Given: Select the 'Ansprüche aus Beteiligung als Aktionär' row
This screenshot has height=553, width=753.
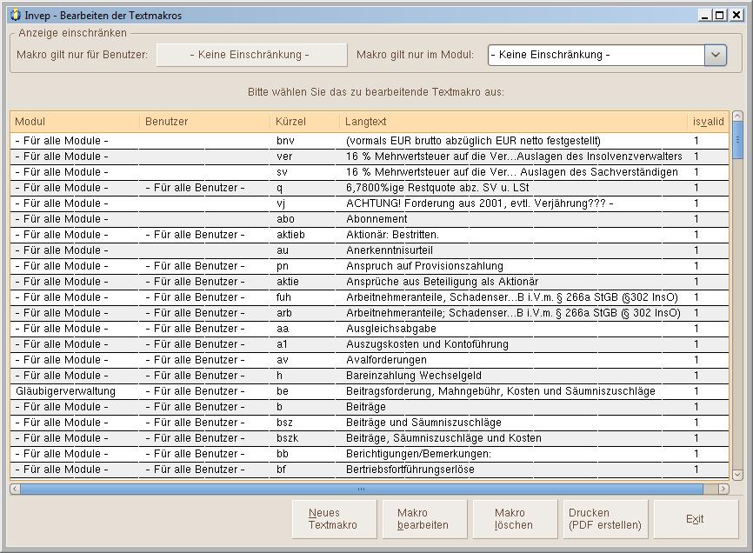Looking at the screenshot, I should 370,282.
